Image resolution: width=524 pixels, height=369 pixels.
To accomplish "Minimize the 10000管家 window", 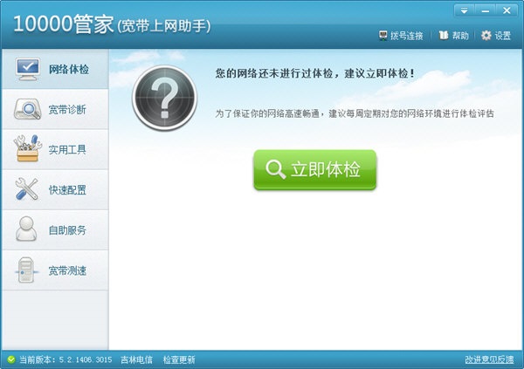I will 486,11.
